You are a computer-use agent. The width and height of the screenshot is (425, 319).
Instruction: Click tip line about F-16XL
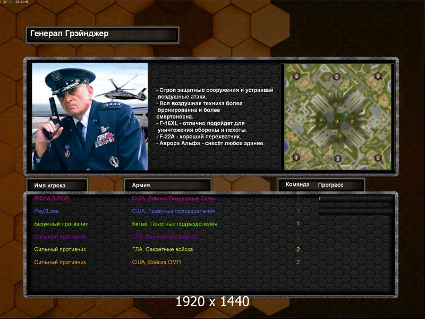[x=202, y=127]
